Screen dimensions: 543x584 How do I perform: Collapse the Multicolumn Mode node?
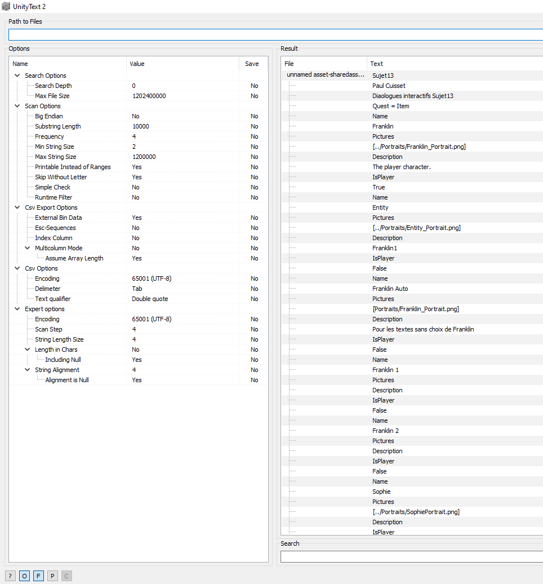(28, 248)
